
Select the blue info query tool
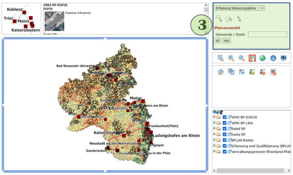click(x=273, y=58)
